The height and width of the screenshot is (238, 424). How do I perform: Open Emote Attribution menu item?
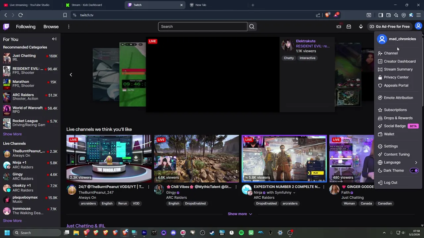coord(398,98)
